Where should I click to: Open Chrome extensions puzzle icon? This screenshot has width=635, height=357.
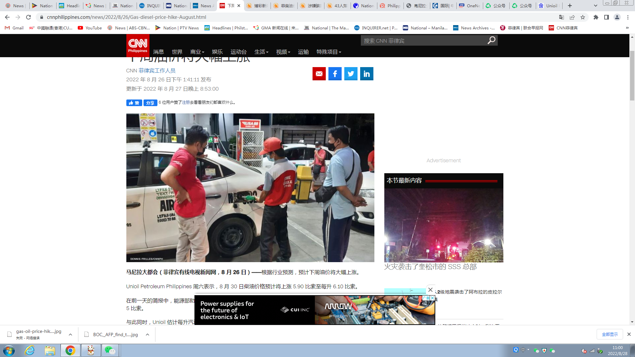pyautogui.click(x=596, y=17)
